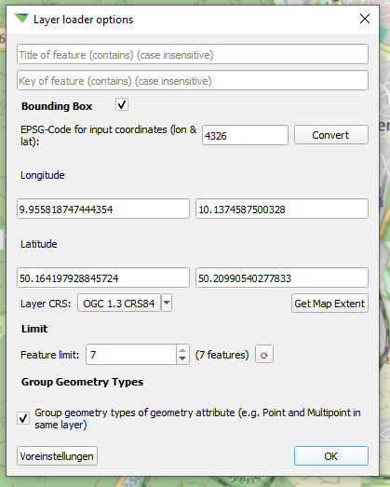
Task: Open the Layer CRS dropdown arrow
Action: pos(167,303)
